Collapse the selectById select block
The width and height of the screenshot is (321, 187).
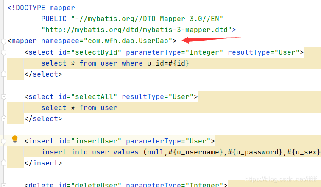coord(3,52)
